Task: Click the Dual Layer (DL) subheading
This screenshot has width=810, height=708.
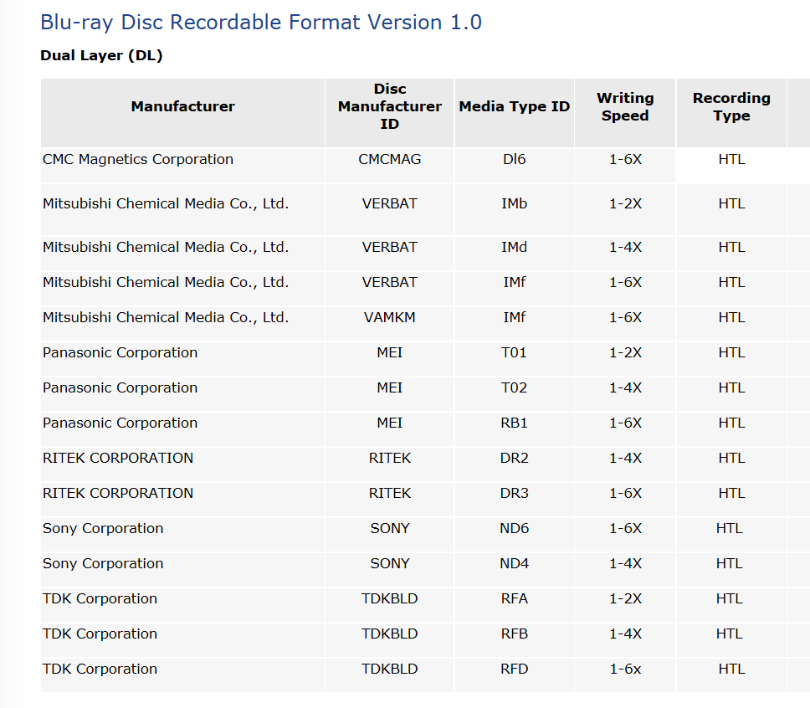Action: (101, 56)
